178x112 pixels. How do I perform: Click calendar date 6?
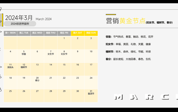pos(37,51)
